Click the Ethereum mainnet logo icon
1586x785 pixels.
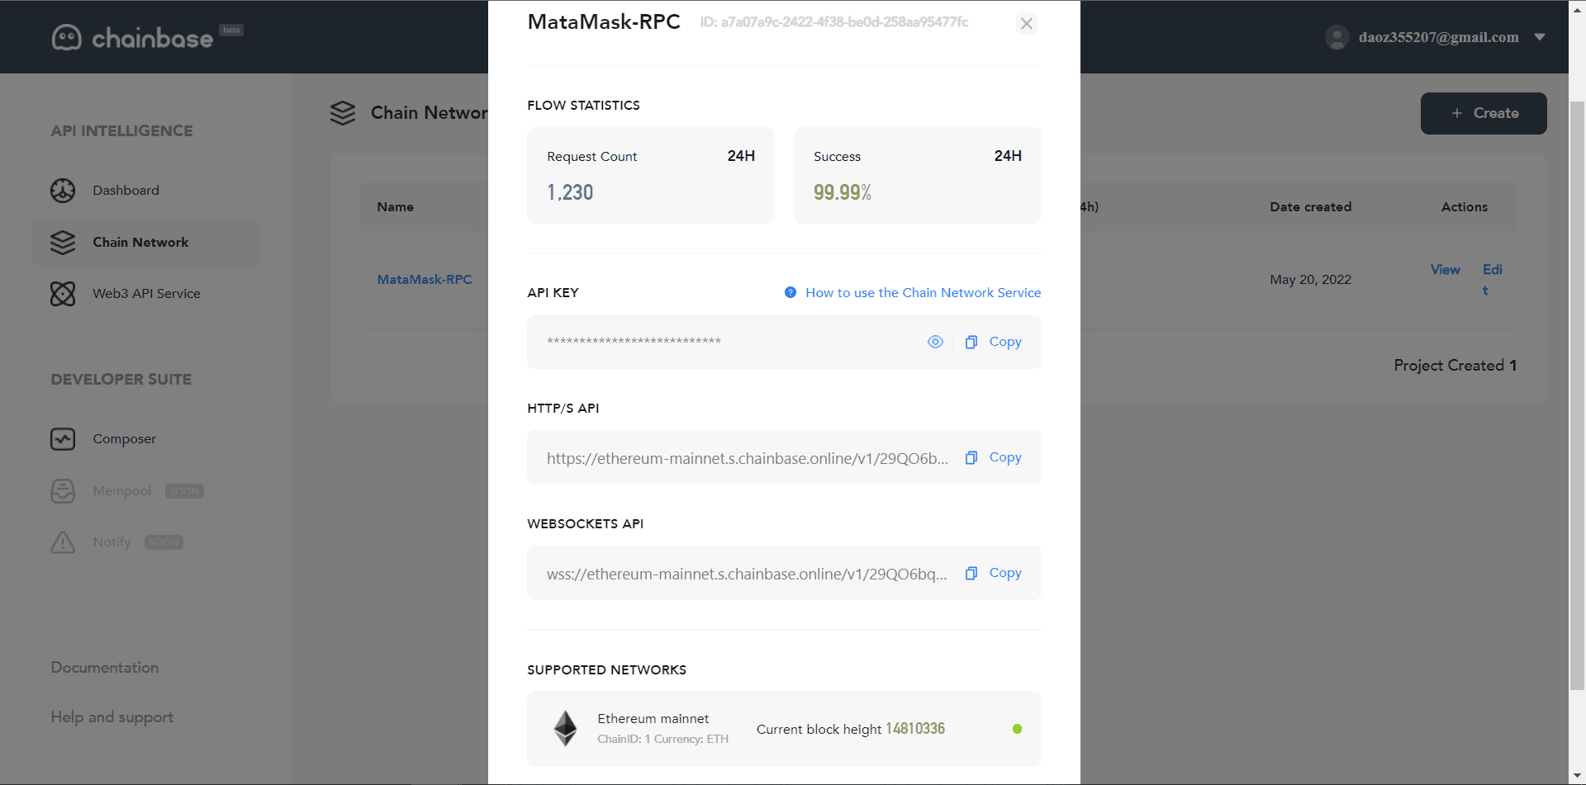tap(566, 729)
